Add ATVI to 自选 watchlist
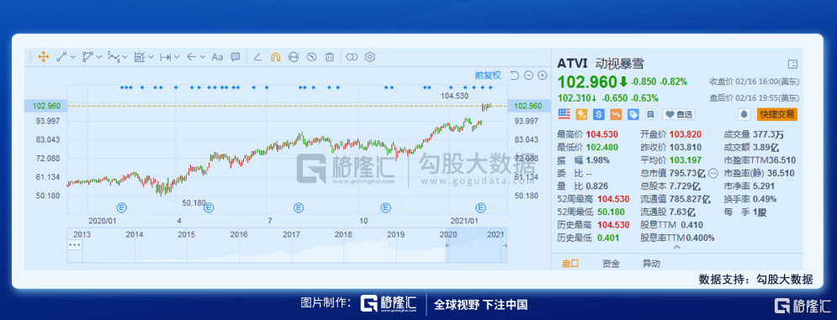This screenshot has width=837, height=320. pos(679,114)
